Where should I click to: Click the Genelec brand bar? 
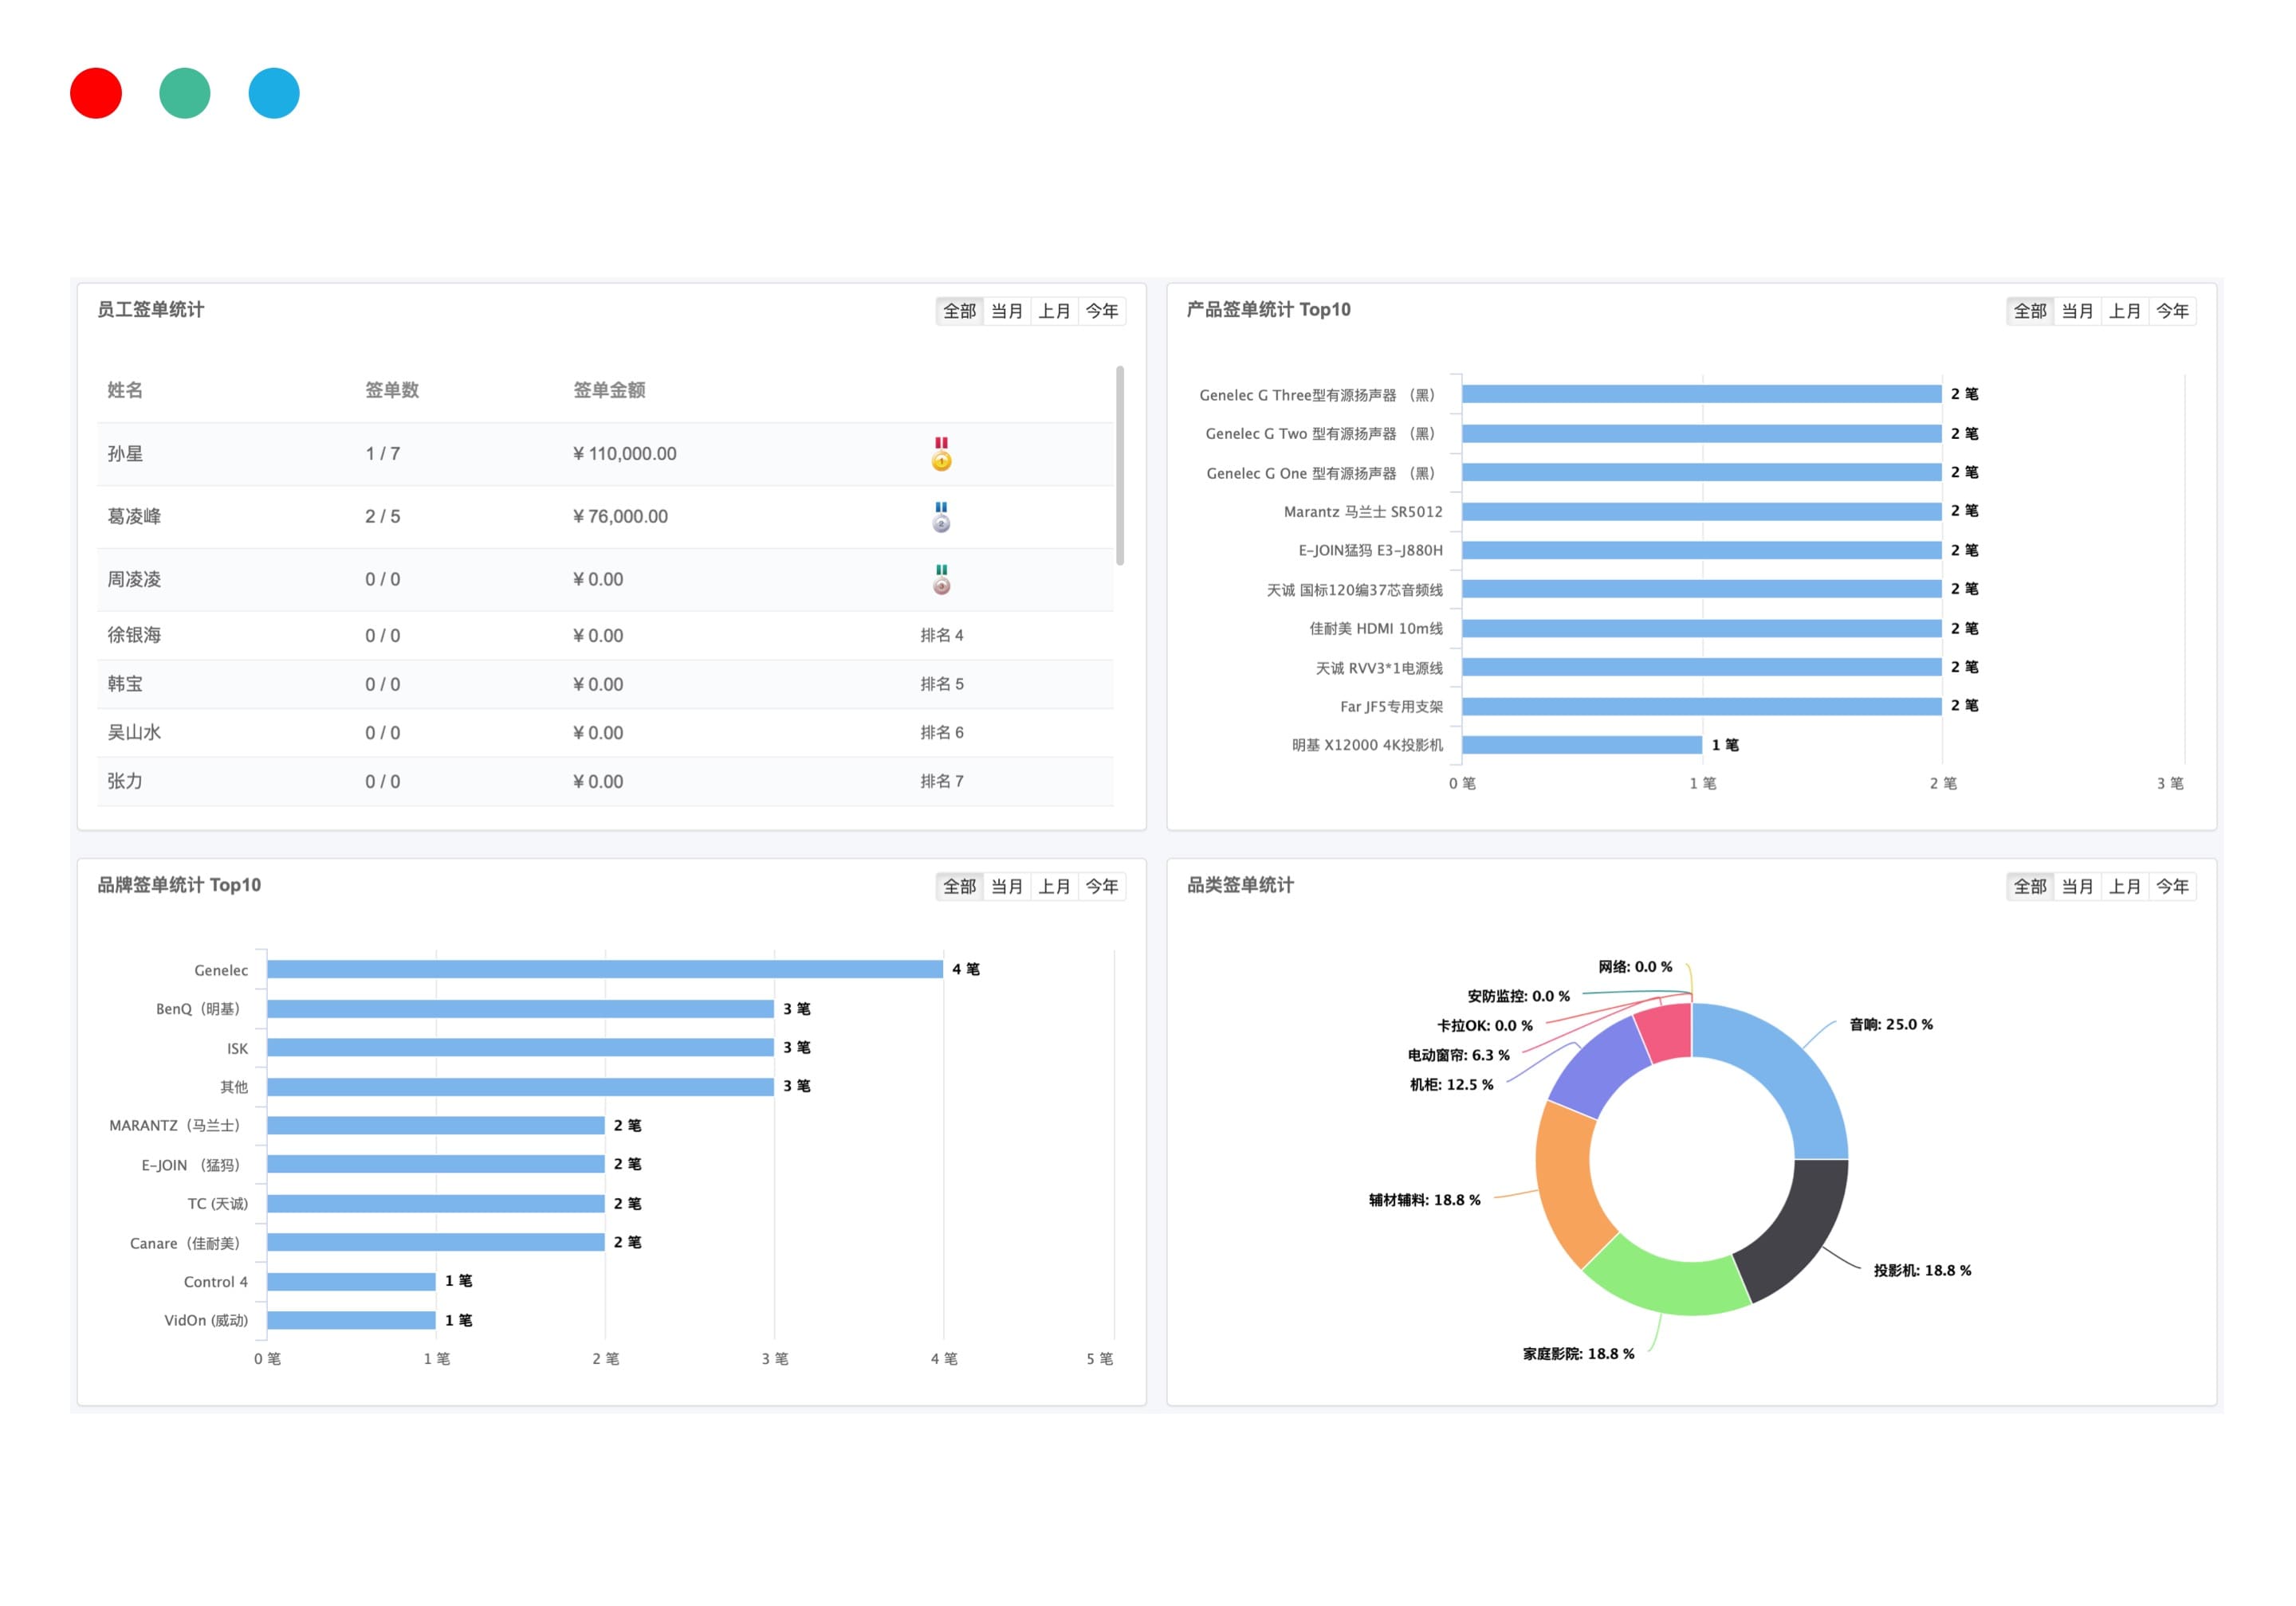point(605,969)
